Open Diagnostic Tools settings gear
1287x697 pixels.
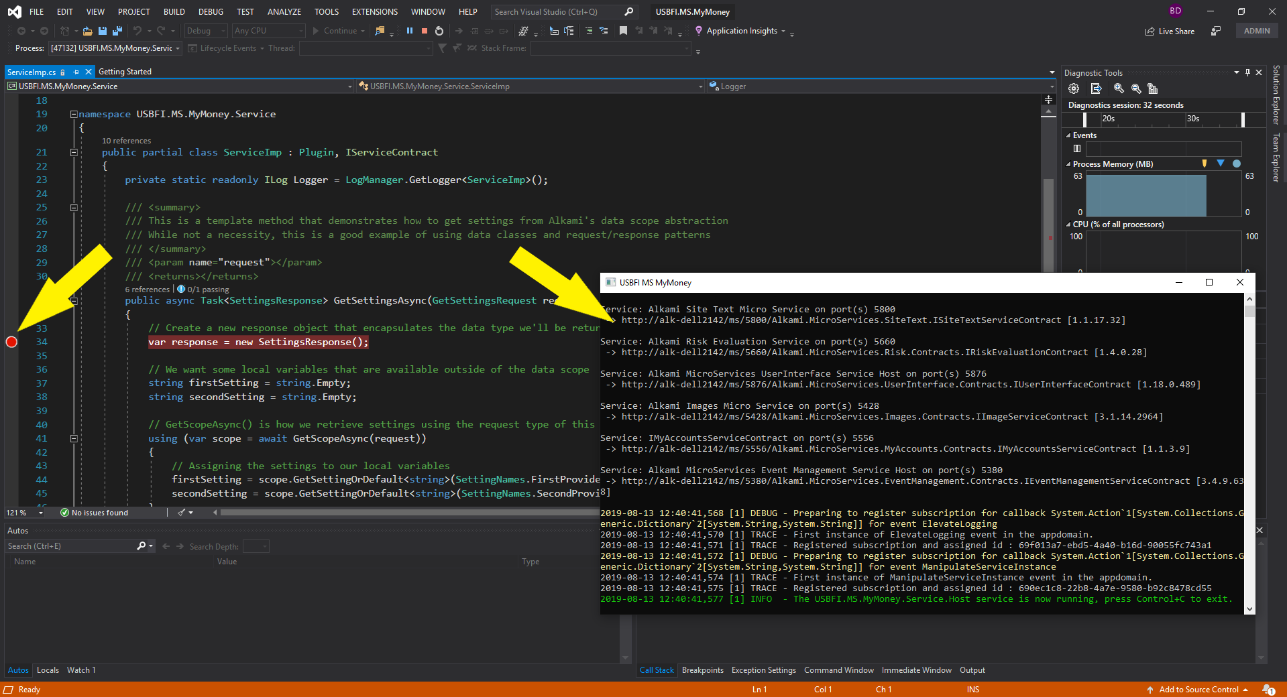[x=1074, y=88]
